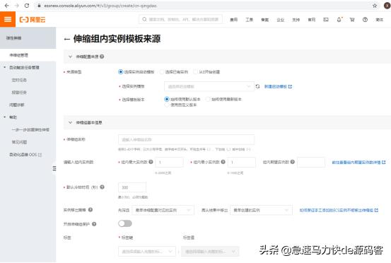Show help tooltip for 组内期望实例数
The width and height of the screenshot is (391, 263).
(x=293, y=162)
